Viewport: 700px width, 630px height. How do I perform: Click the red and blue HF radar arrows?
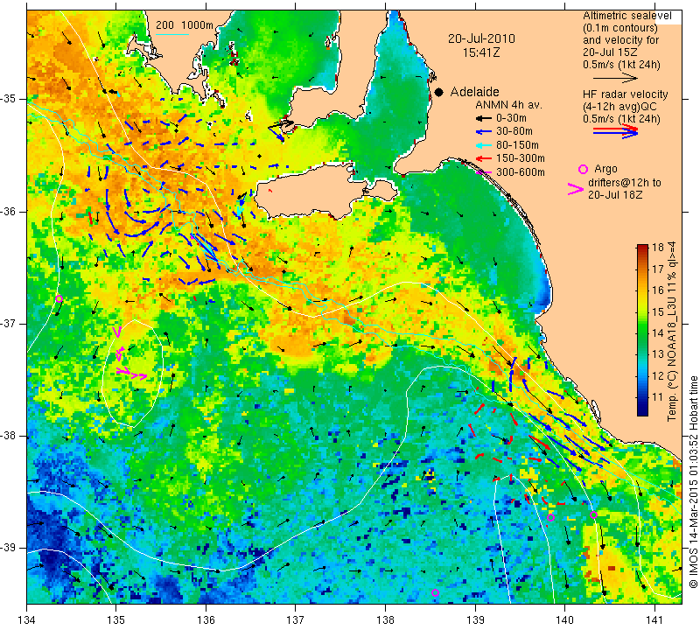click(x=615, y=131)
